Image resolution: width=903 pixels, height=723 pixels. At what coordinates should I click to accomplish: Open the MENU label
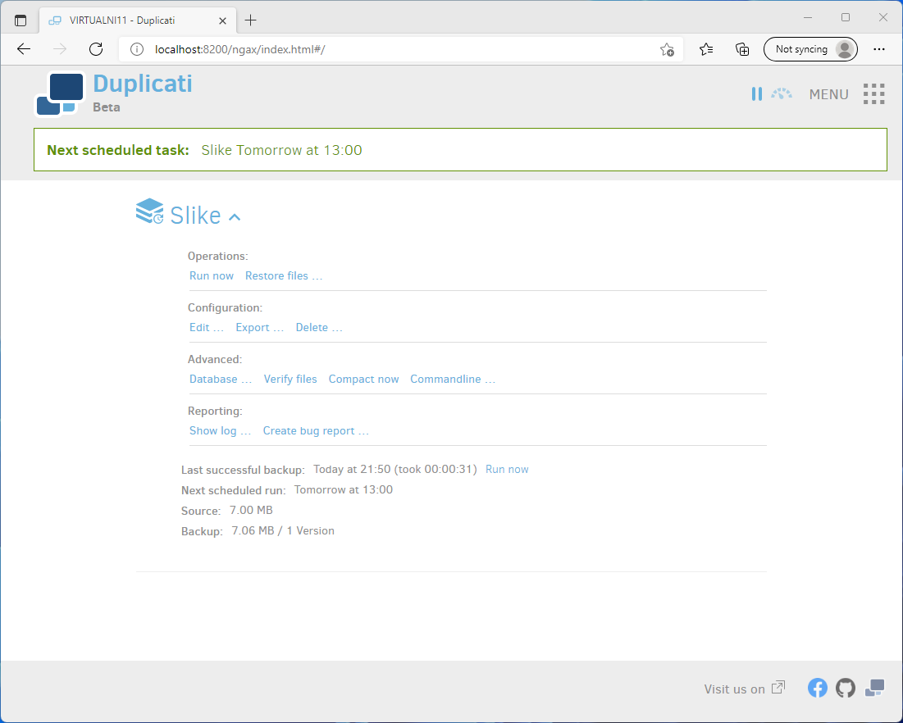click(828, 94)
